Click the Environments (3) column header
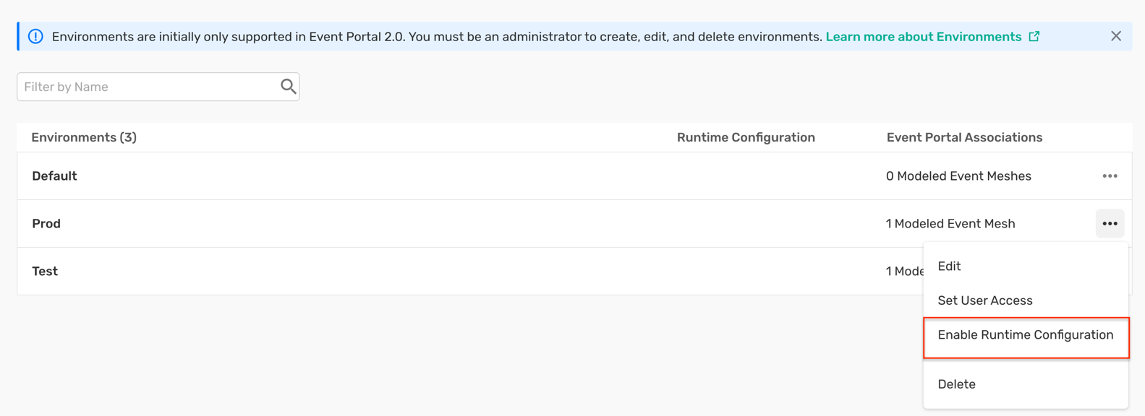Viewport: 1145px width, 416px height. pyautogui.click(x=84, y=137)
